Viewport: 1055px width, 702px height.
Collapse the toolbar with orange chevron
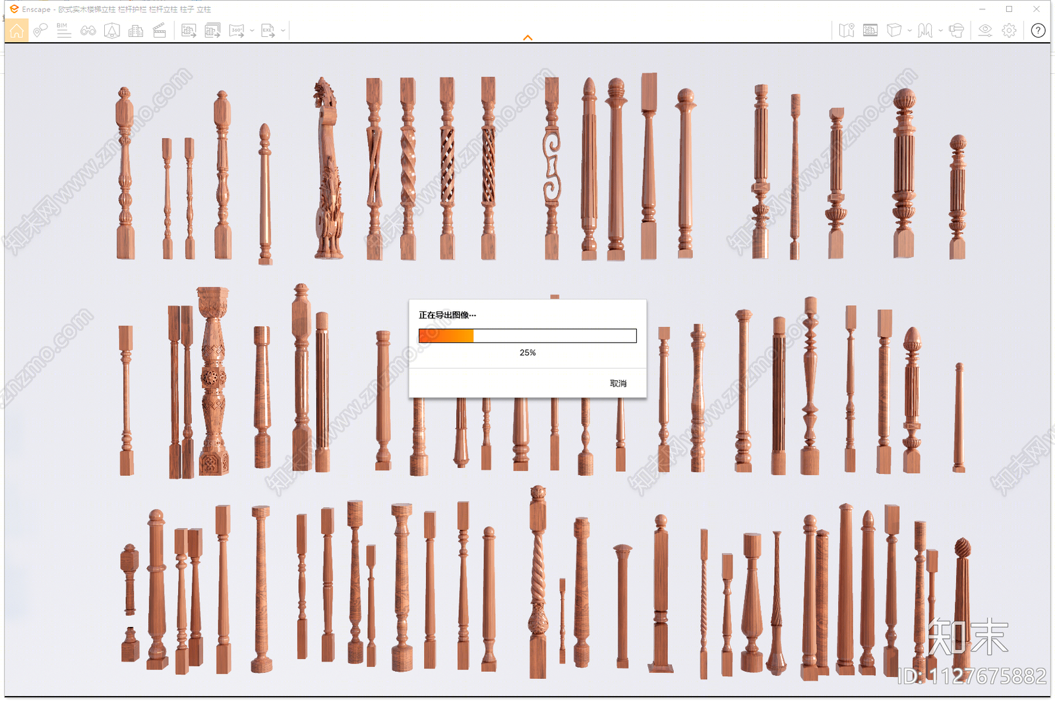click(x=527, y=38)
